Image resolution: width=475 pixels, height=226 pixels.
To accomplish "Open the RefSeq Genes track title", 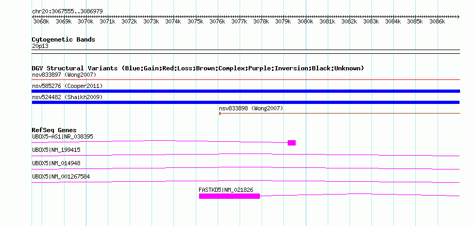I will [54, 131].
